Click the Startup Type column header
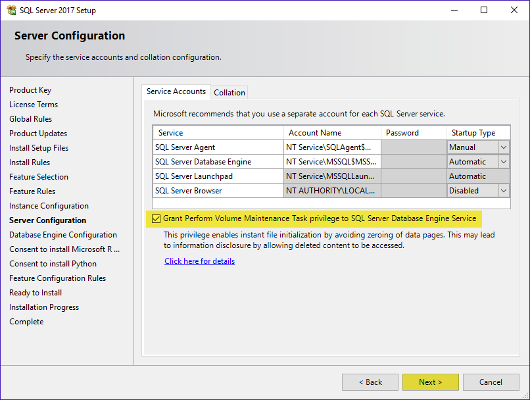 (x=478, y=133)
